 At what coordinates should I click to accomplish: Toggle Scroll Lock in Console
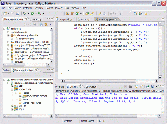click(x=137, y=87)
